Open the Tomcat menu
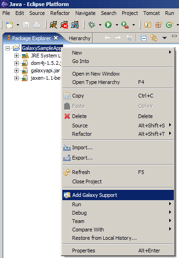 [x=152, y=13]
